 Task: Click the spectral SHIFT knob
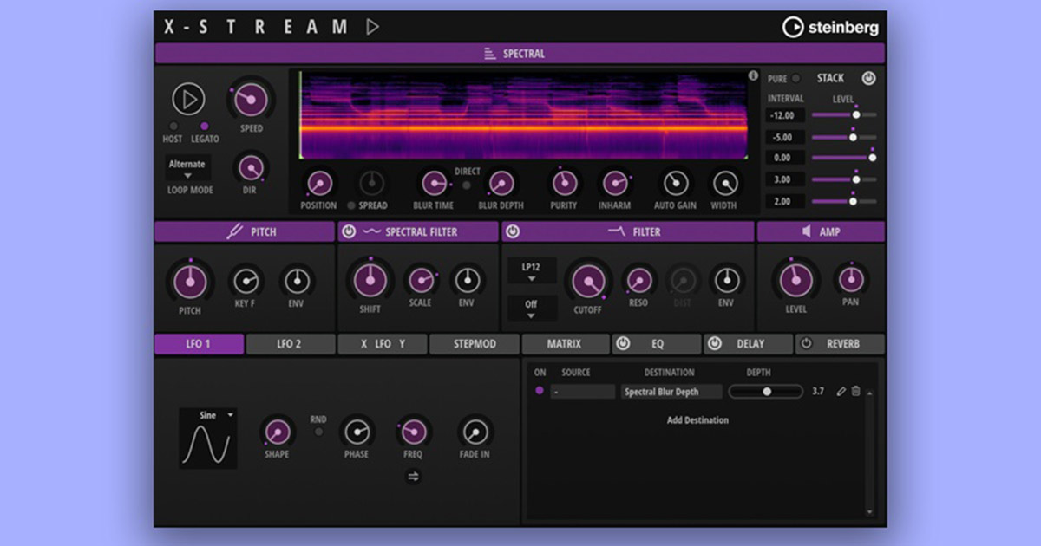370,281
